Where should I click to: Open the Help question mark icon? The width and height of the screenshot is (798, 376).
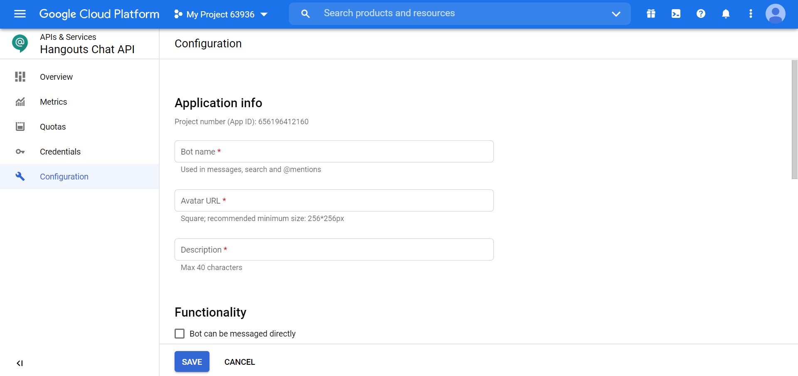point(701,14)
